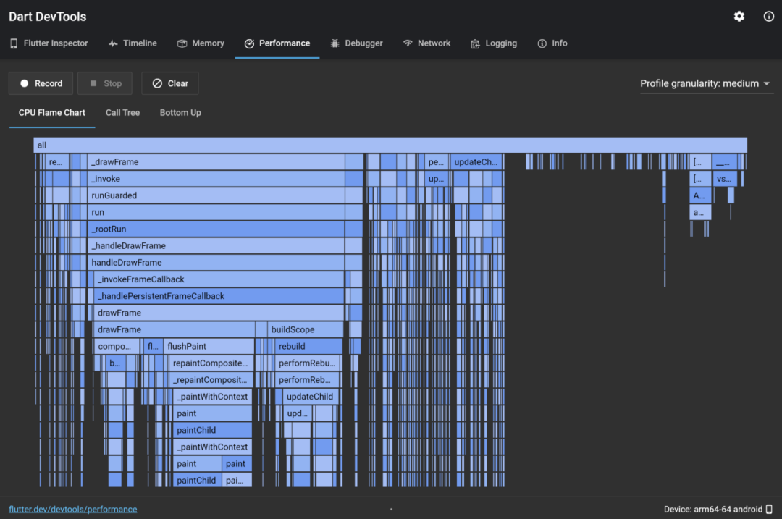The height and width of the screenshot is (519, 782).
Task: Open the Profile granularity dropdown
Action: pyautogui.click(x=705, y=83)
